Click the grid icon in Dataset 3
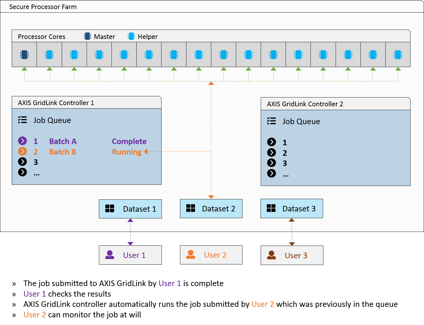424x325 pixels. coord(271,208)
